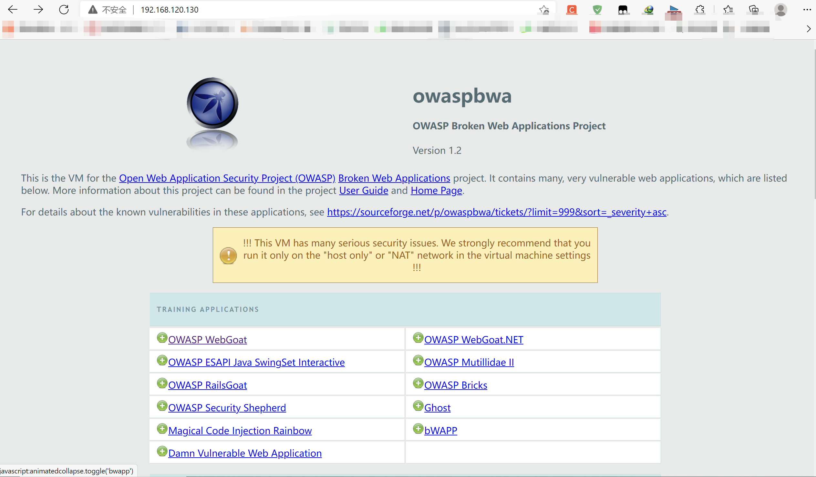Add current page to favorites
The image size is (816, 477).
[x=544, y=10]
